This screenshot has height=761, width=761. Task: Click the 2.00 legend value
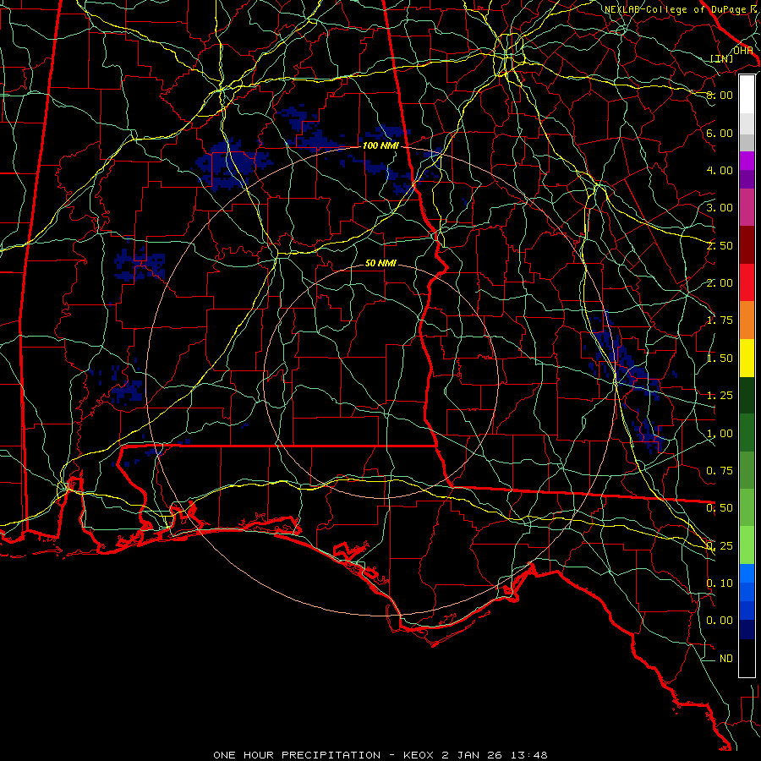point(720,283)
